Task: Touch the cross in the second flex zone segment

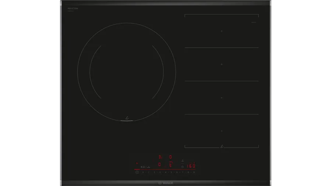Action: (222, 64)
